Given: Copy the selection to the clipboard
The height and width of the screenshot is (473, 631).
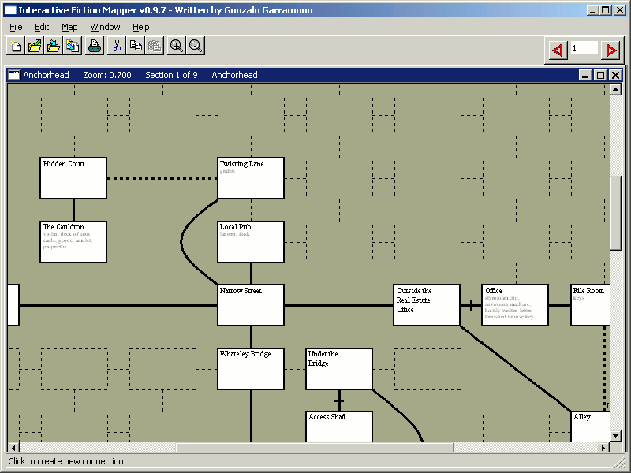Looking at the screenshot, I should coord(135,46).
